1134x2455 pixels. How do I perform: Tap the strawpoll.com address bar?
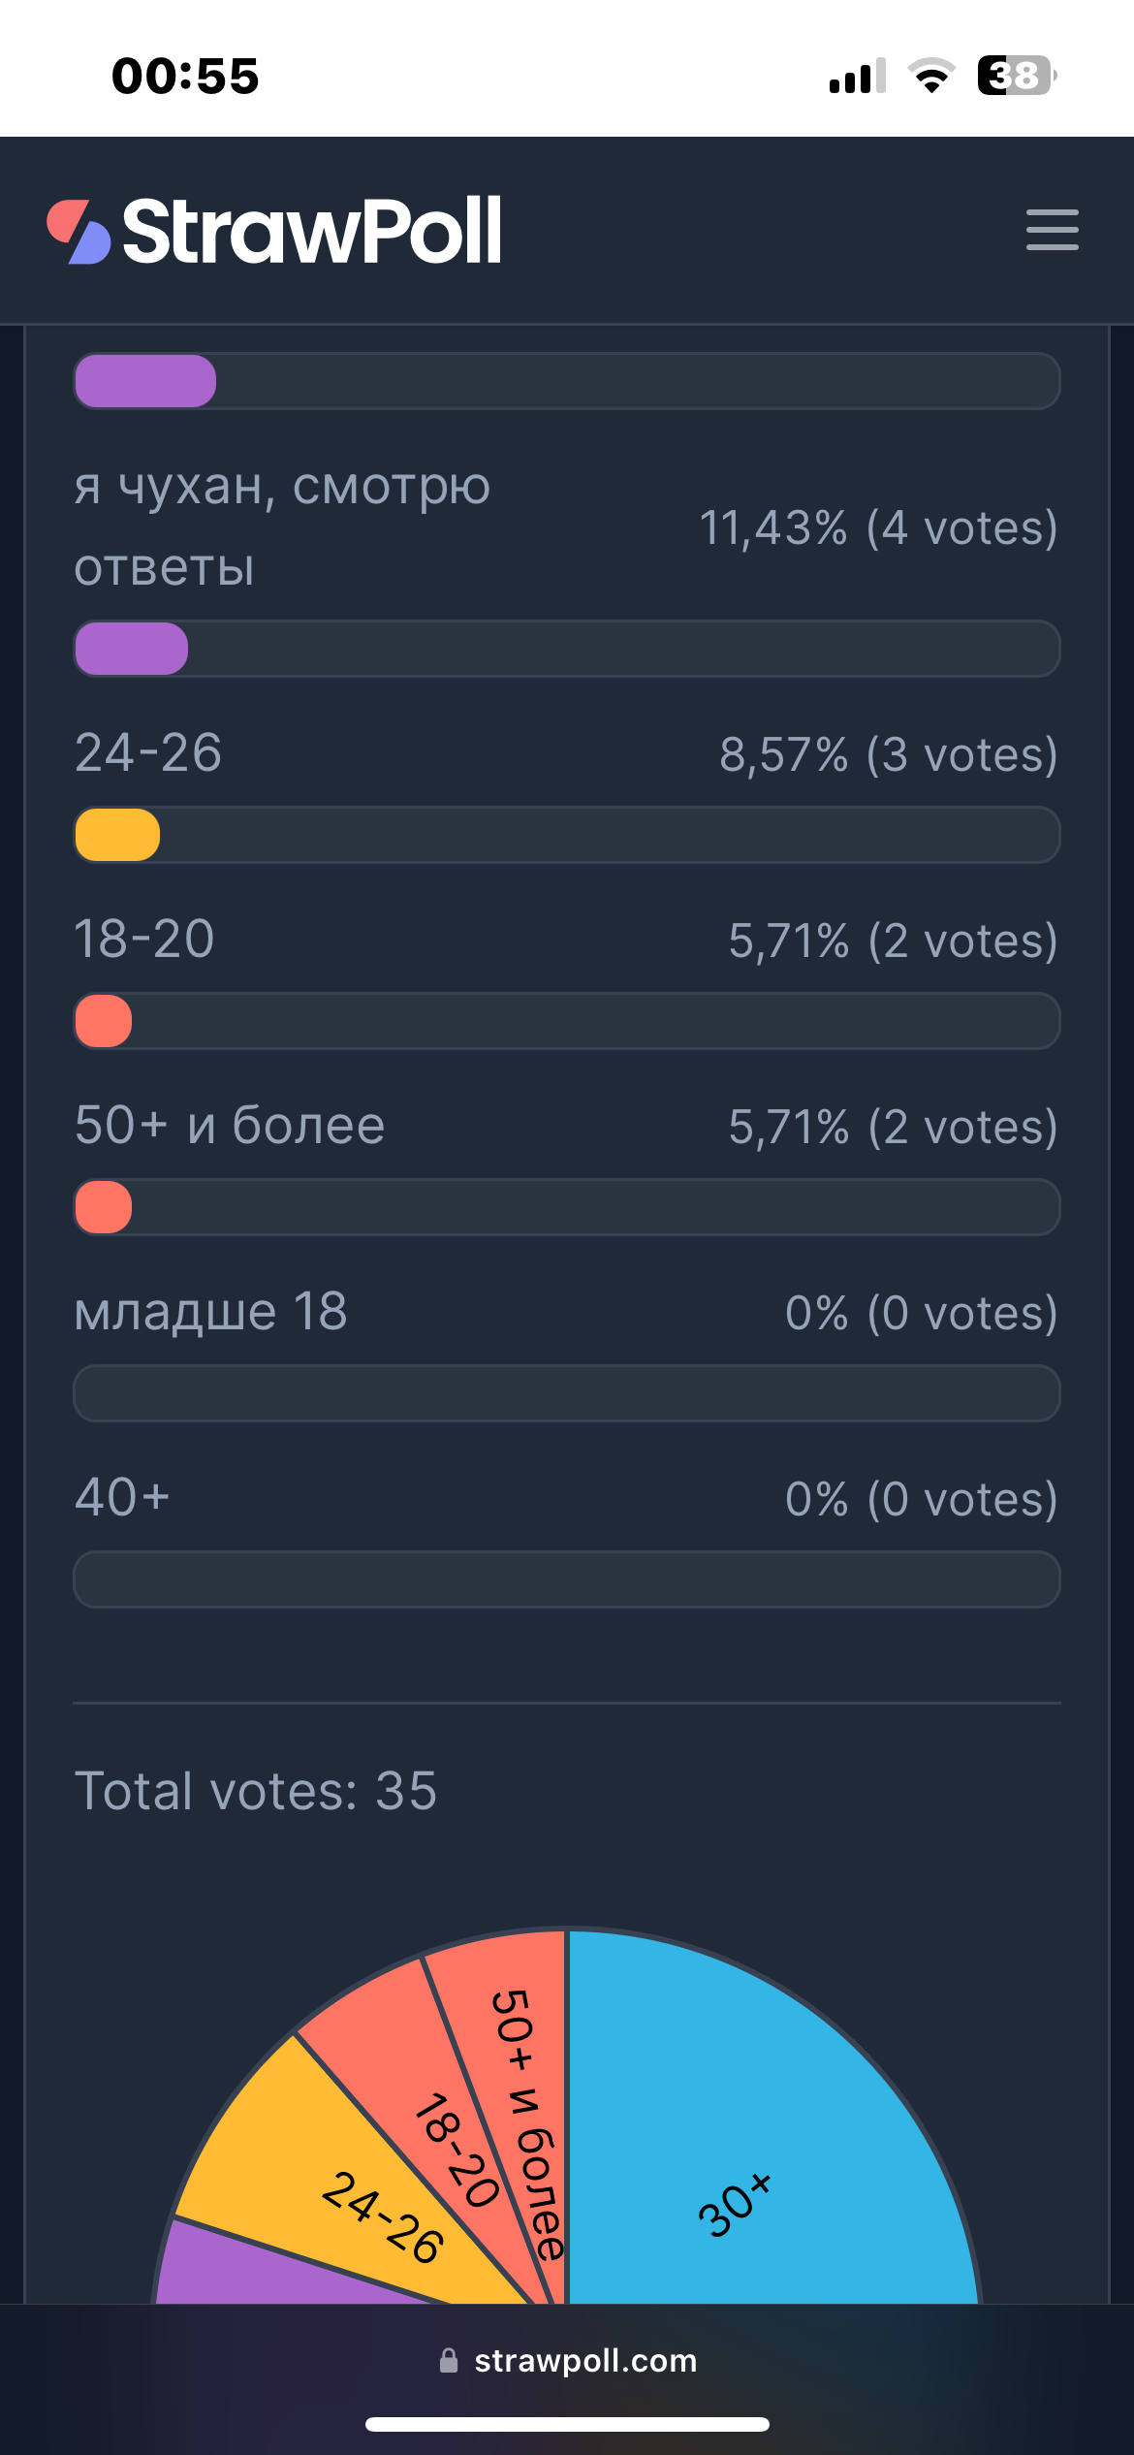coord(567,2360)
